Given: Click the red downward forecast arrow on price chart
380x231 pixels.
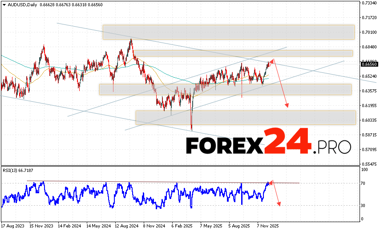Looking at the screenshot, I should pyautogui.click(x=281, y=85).
